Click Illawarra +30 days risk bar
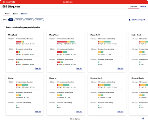Viewport: 148px width, 125px height. click(x=63, y=85)
